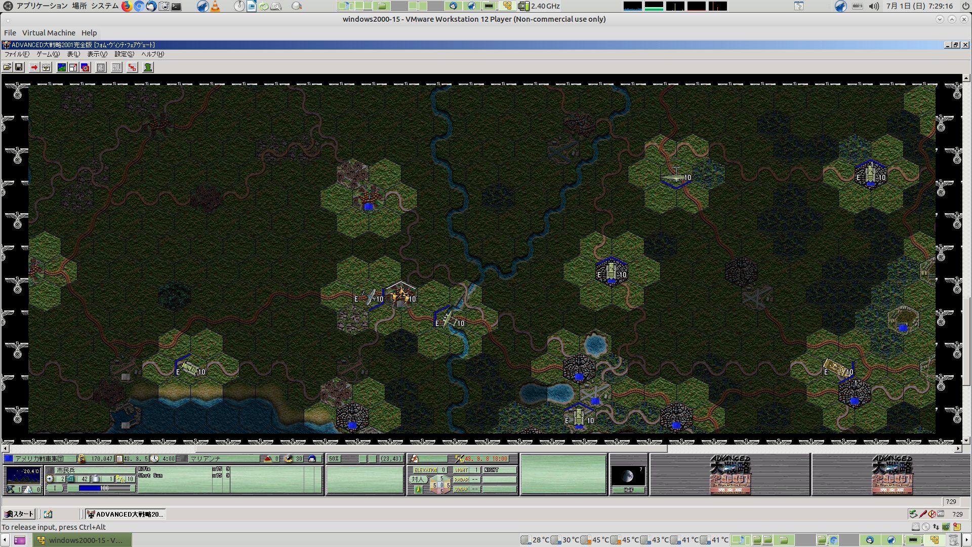Expand the VMware Virtual Machine menu
Image resolution: width=972 pixels, height=547 pixels.
click(x=49, y=33)
